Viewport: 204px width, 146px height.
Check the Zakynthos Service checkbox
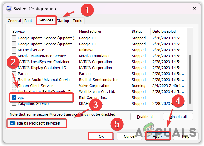pyautogui.click(x=14, y=104)
